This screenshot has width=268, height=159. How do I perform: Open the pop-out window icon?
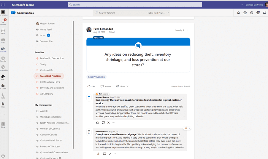264,13
